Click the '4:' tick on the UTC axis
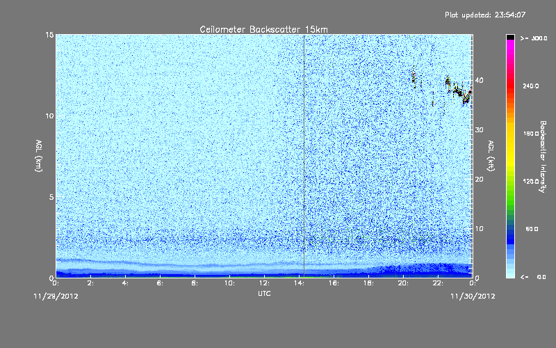 [x=125, y=283]
